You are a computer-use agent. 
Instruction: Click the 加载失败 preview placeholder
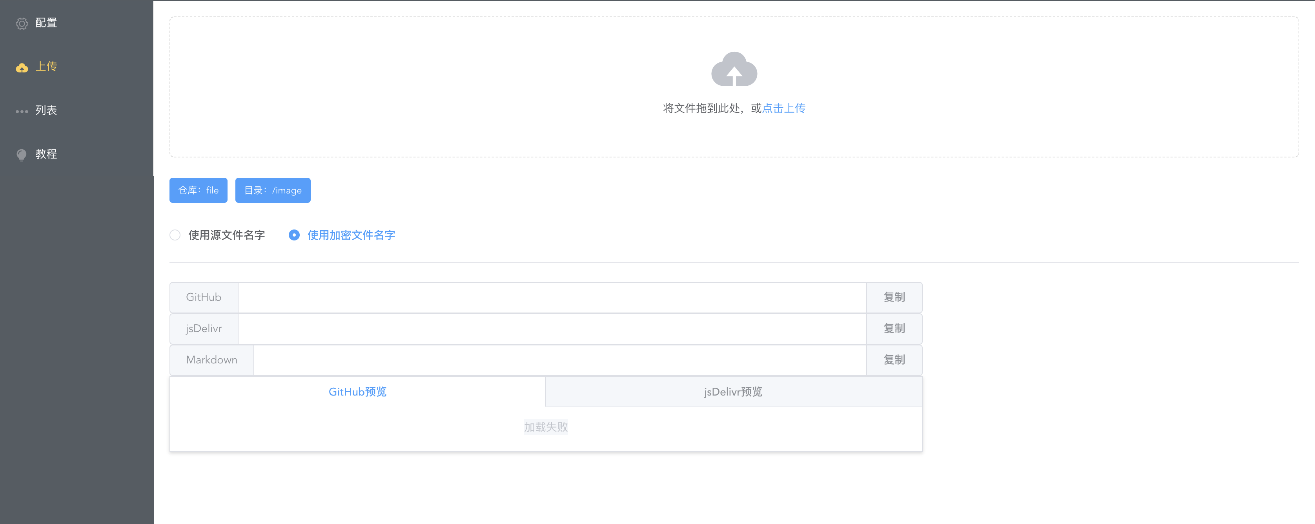point(546,427)
